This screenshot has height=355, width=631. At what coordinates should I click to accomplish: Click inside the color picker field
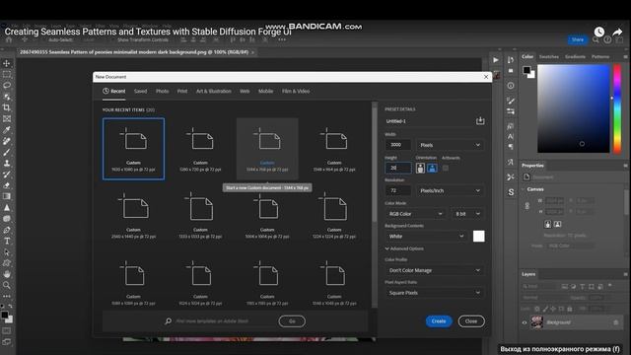pyautogui.click(x=574, y=108)
